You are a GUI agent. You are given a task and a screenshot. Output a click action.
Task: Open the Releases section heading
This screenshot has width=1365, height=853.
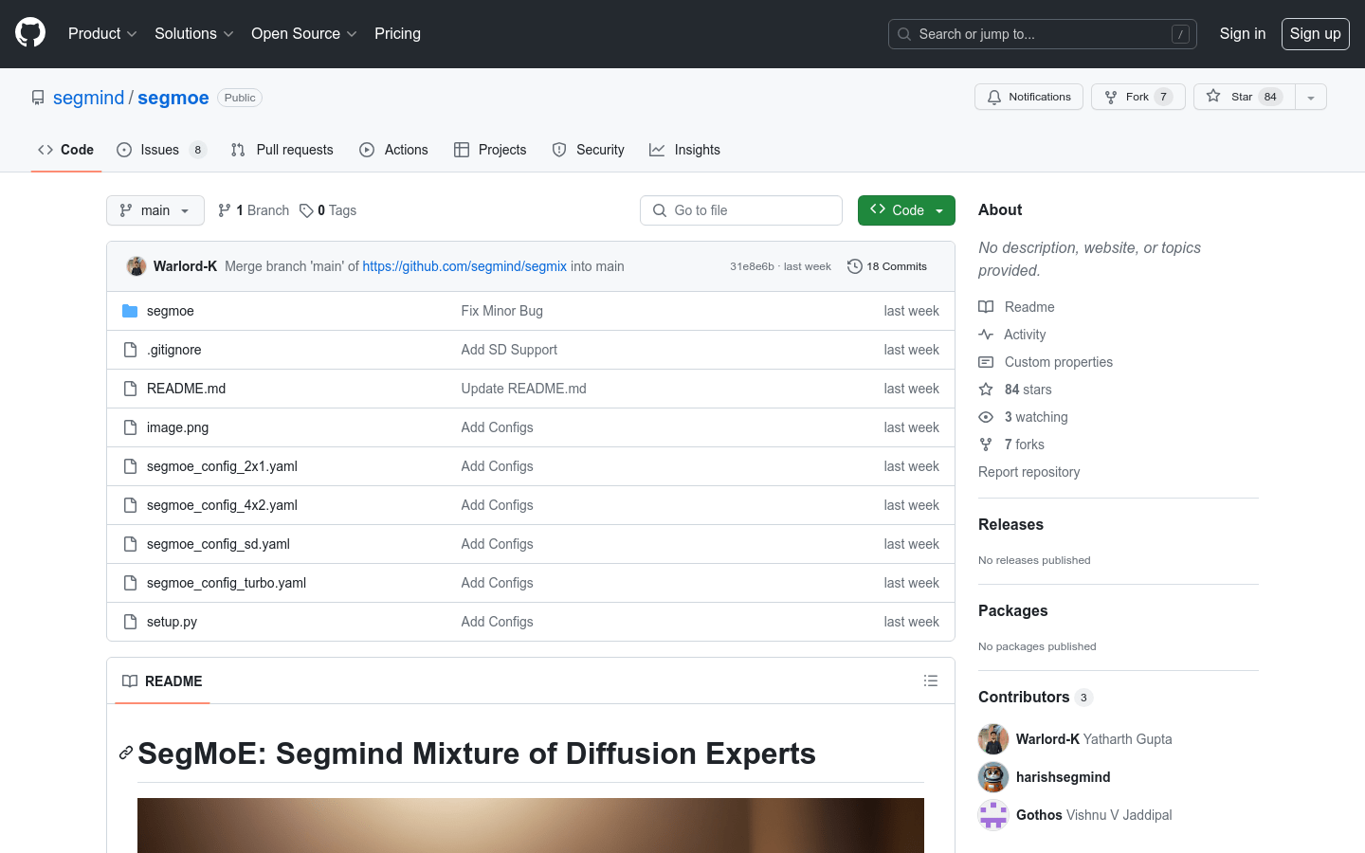click(1010, 524)
